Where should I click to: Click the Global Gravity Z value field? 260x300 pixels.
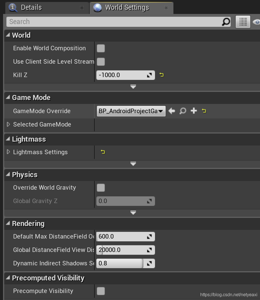point(125,201)
